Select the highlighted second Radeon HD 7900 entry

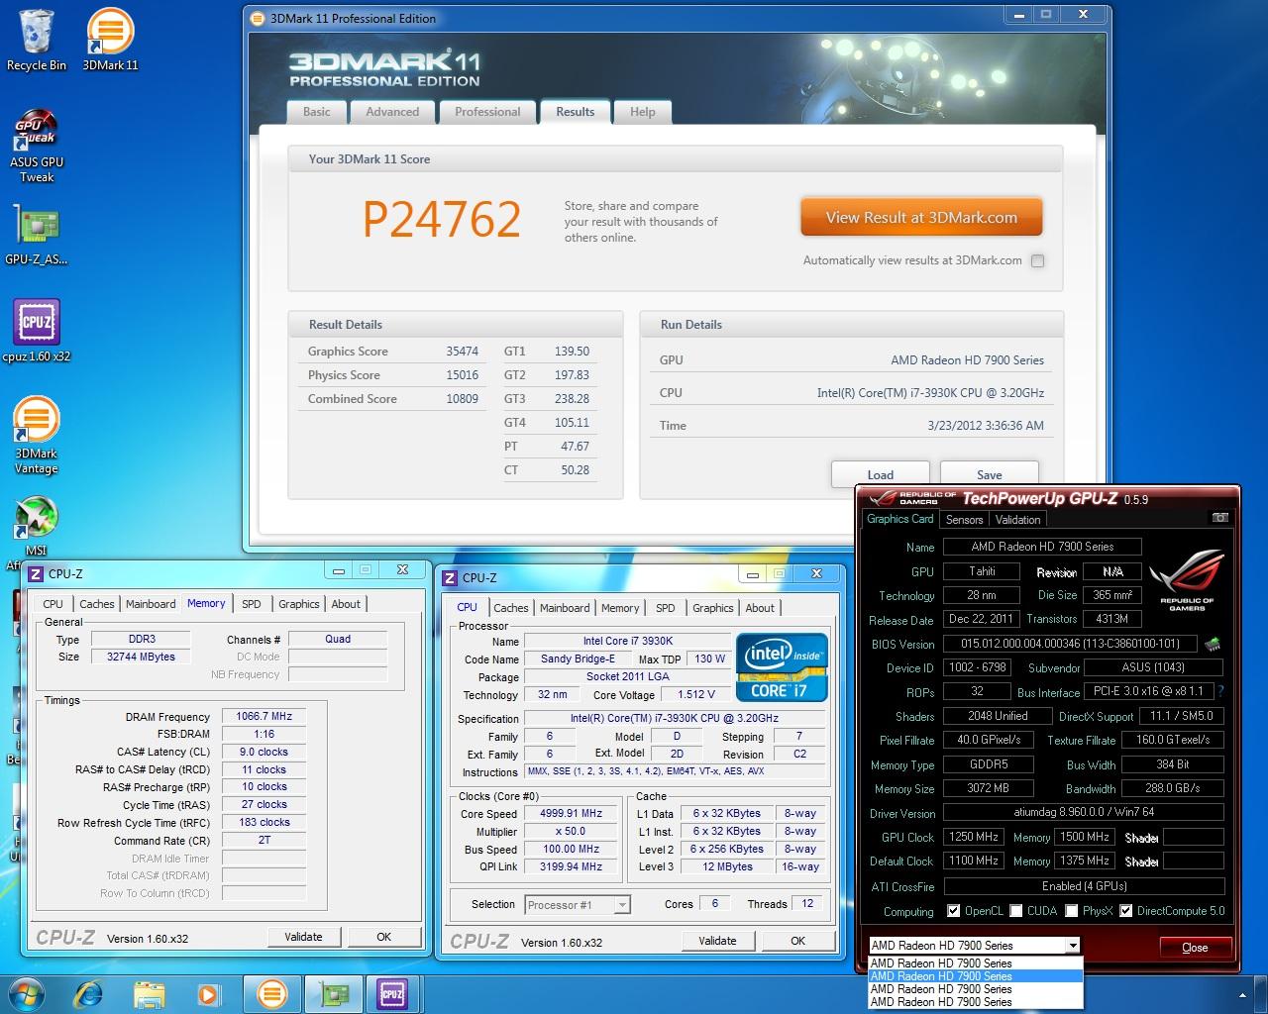pyautogui.click(x=975, y=975)
